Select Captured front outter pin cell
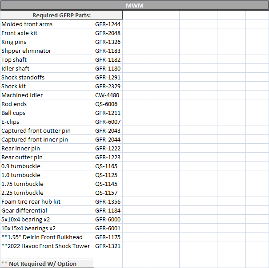Viewport: 269px width, 268px height. 47,130
